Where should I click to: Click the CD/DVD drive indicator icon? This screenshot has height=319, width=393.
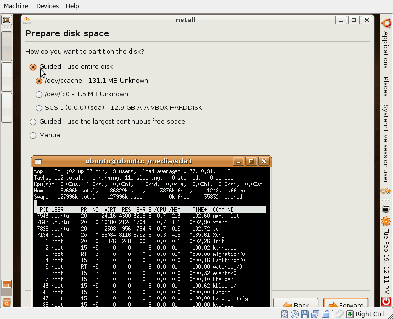tap(295, 314)
